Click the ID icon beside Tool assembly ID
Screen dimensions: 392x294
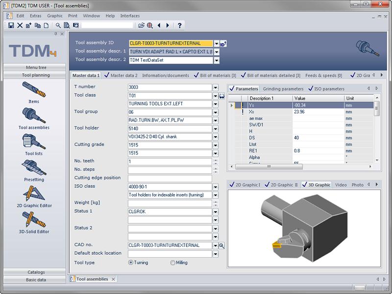point(223,44)
